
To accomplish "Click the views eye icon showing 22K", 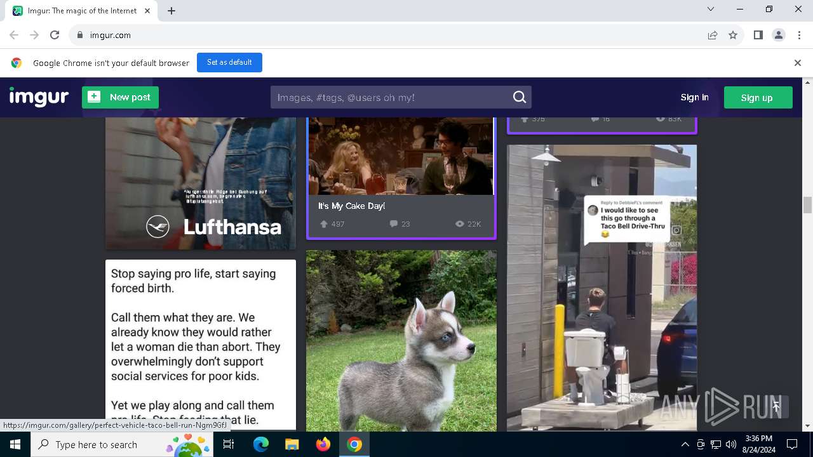I will [x=459, y=224].
